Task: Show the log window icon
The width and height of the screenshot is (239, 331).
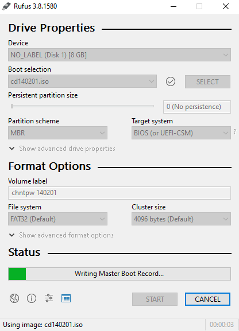Action: pos(66,298)
